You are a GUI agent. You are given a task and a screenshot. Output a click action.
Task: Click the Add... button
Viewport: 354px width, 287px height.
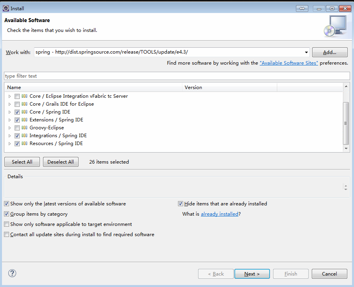point(330,52)
